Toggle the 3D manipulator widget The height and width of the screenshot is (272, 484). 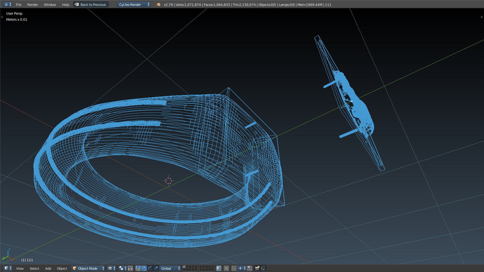click(x=138, y=268)
